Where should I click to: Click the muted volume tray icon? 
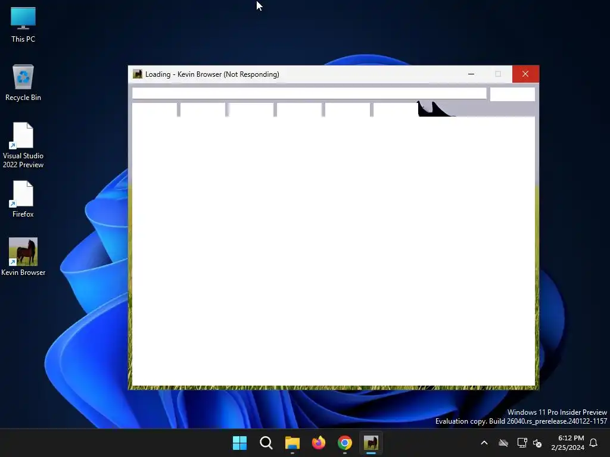point(538,443)
